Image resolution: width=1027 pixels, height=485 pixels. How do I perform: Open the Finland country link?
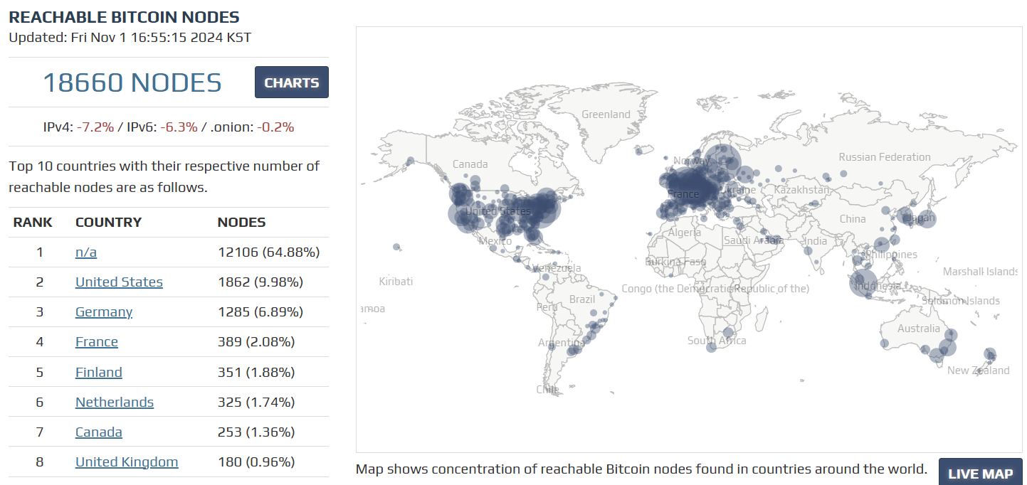click(99, 372)
